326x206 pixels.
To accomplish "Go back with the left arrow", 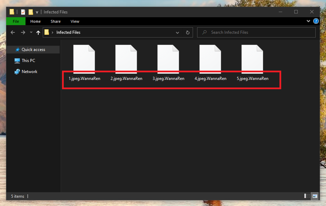I will tap(13, 32).
